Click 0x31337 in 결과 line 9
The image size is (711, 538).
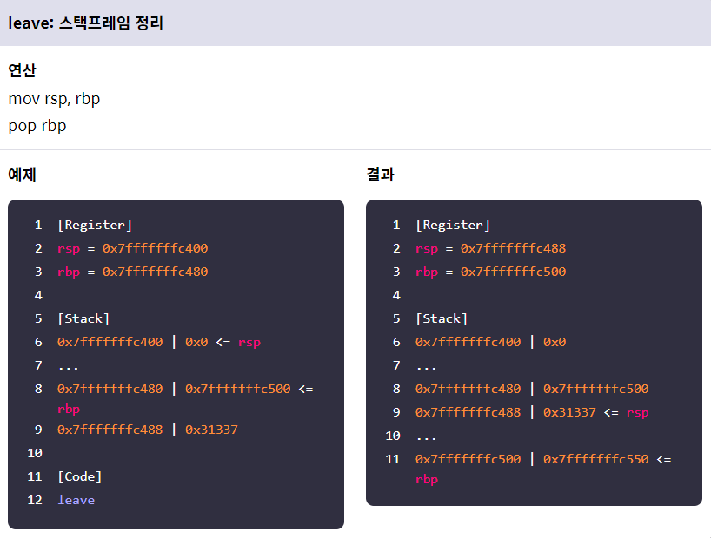(569, 412)
